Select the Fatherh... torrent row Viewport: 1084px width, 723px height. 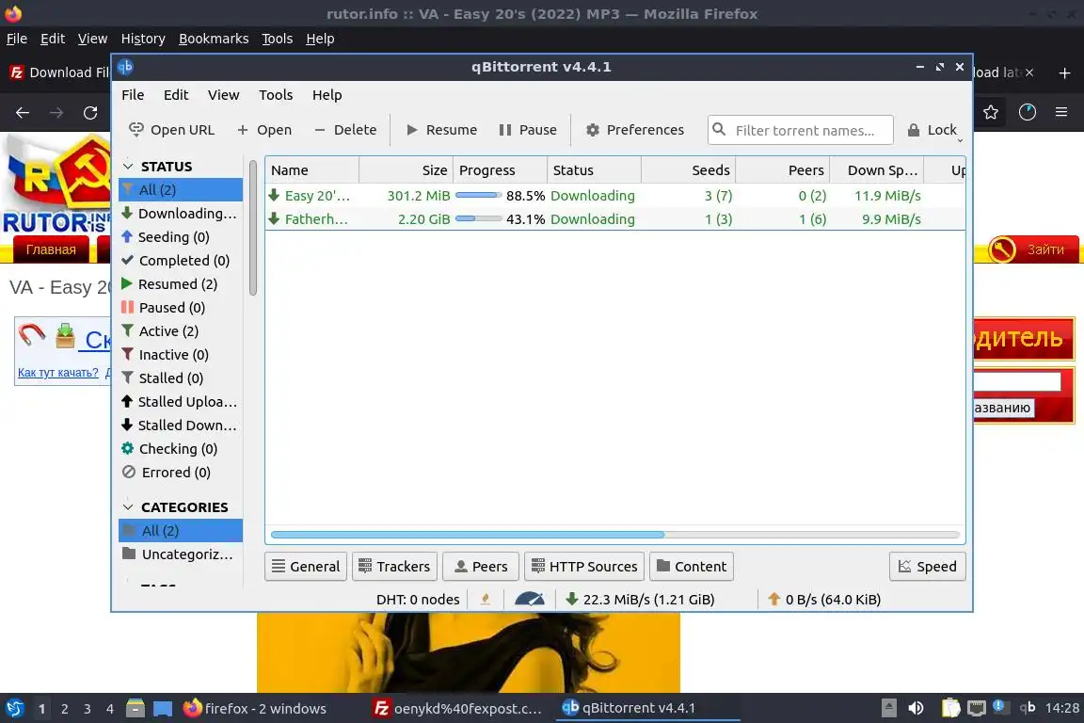[x=615, y=219]
